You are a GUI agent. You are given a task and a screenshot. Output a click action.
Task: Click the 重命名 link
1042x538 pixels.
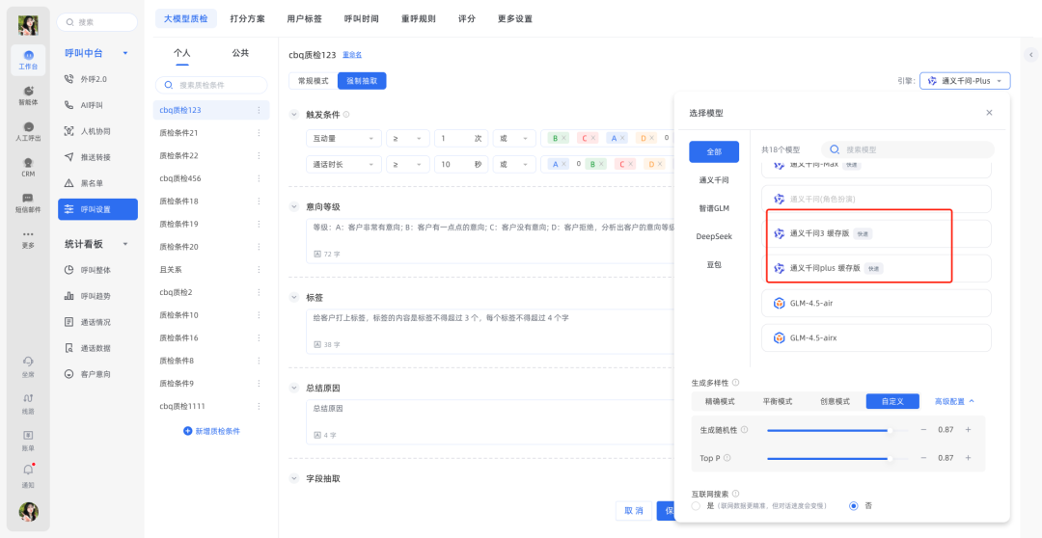click(352, 55)
